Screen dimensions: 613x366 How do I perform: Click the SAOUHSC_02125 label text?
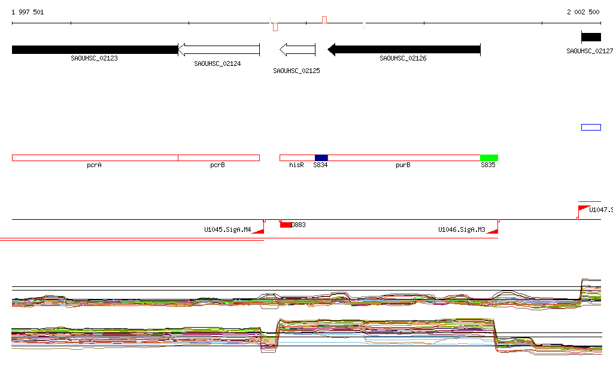[296, 71]
